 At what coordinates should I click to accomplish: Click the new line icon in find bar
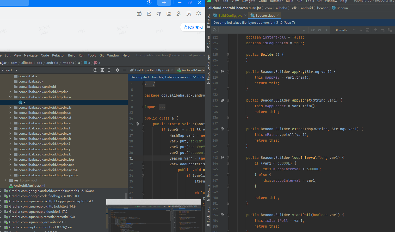(x=304, y=30)
